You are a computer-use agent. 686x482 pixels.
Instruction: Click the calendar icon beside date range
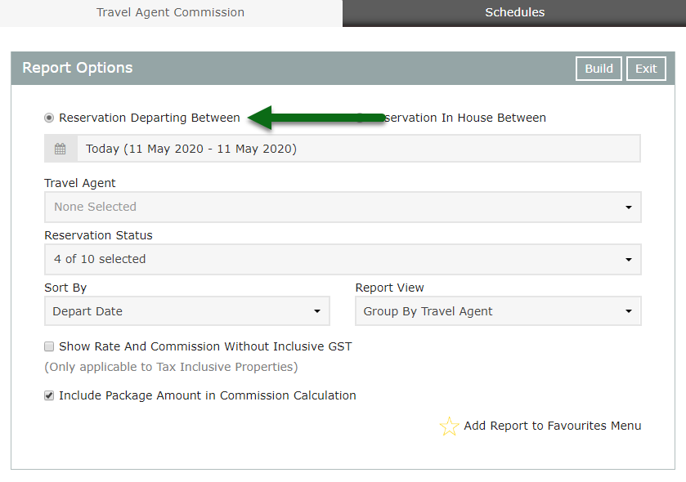61,149
